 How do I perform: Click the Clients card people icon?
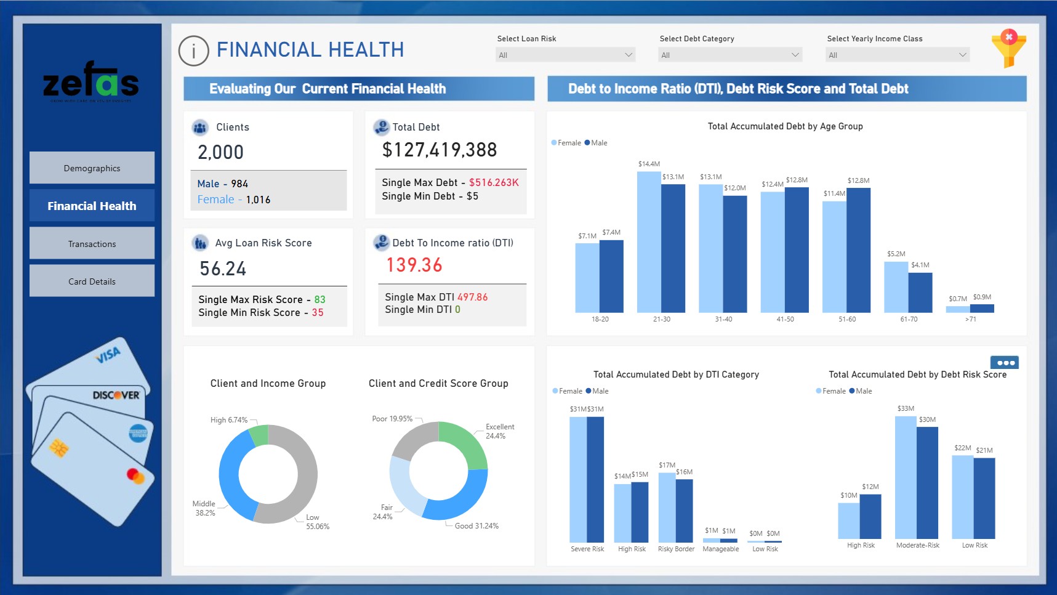200,127
